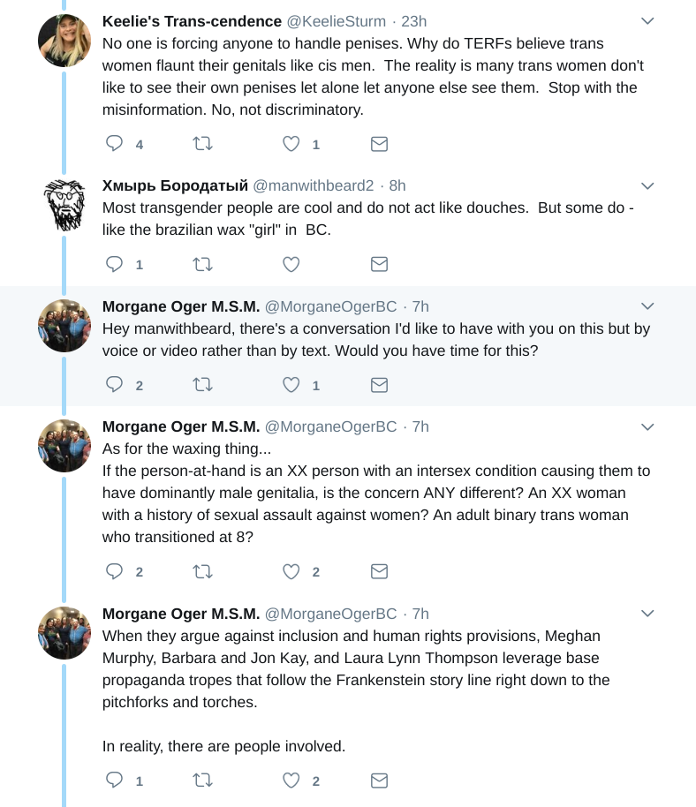Open the @KeelieSturm profile handle
696x807 pixels.
tap(337, 21)
